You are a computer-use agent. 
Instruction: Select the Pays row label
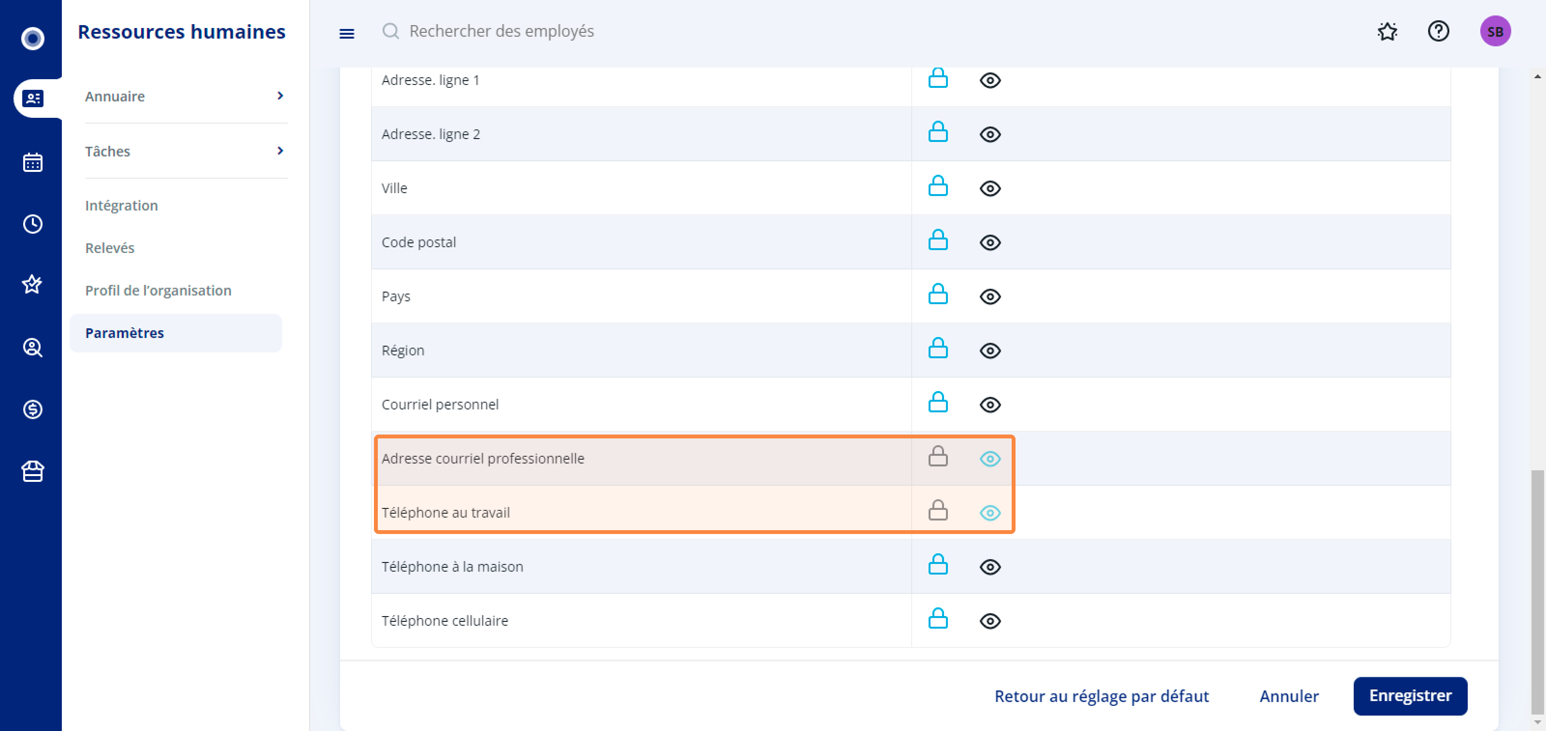[396, 297]
